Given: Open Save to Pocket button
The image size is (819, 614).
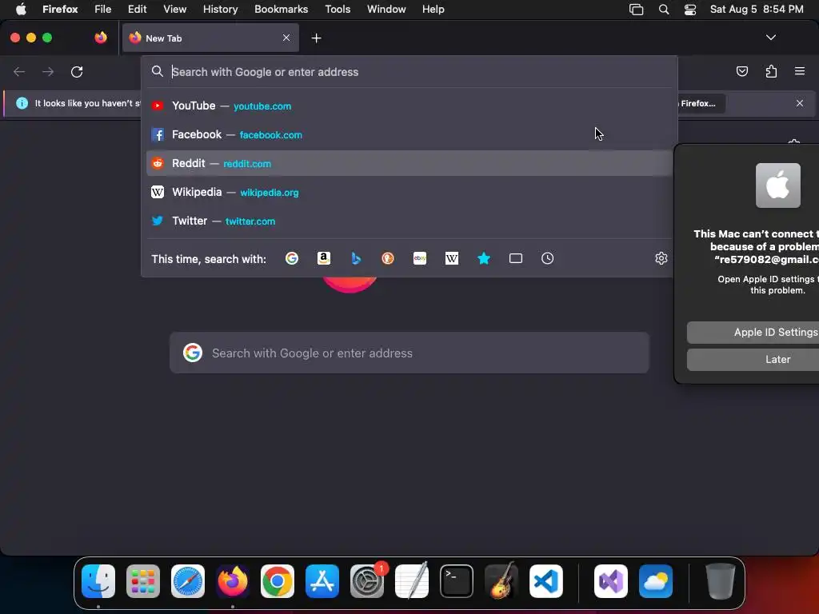Looking at the screenshot, I should coord(741,71).
